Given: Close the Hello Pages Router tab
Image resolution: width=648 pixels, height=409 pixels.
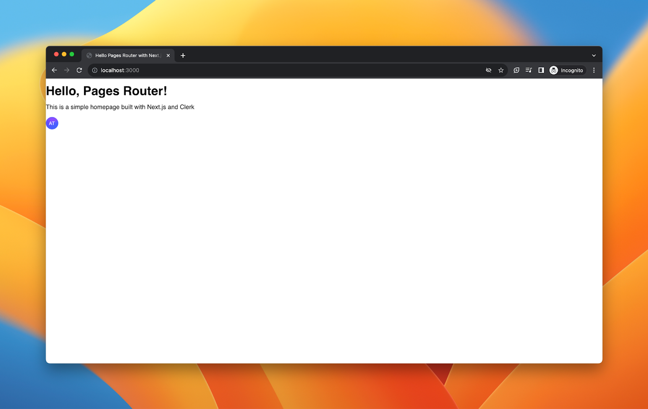Looking at the screenshot, I should [x=168, y=56].
